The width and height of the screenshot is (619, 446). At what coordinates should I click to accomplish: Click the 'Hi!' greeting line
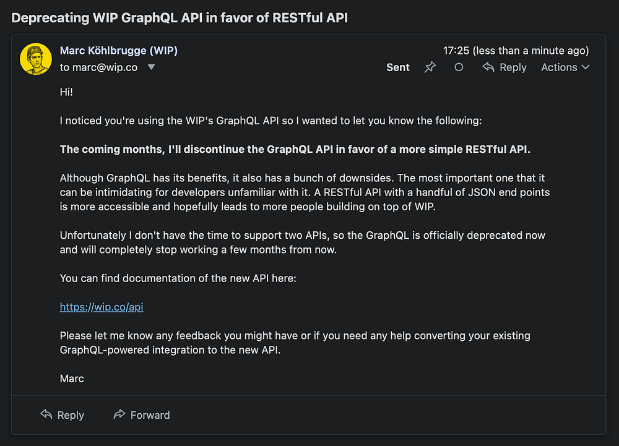click(67, 92)
